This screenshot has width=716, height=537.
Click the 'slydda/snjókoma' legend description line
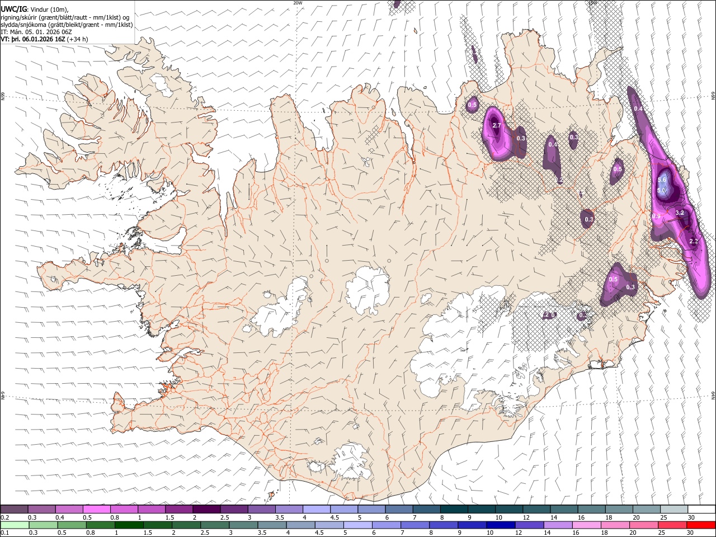[67, 25]
